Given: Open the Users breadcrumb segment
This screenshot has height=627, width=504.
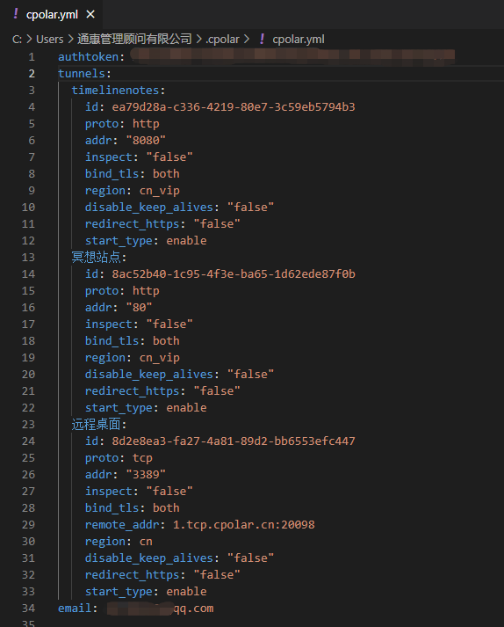Looking at the screenshot, I should pyautogui.click(x=50, y=40).
